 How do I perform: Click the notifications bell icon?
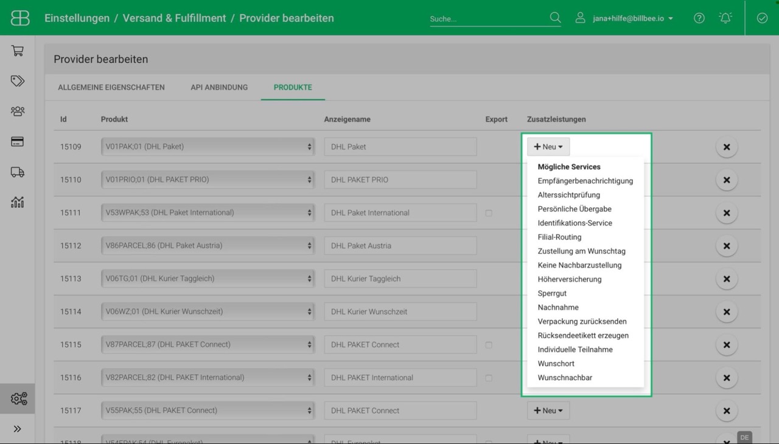point(725,18)
